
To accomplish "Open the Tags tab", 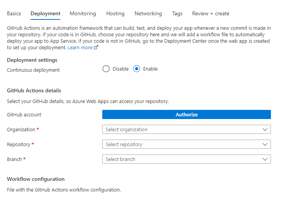I will click(177, 13).
